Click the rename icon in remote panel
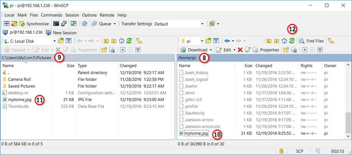 [x=247, y=50]
